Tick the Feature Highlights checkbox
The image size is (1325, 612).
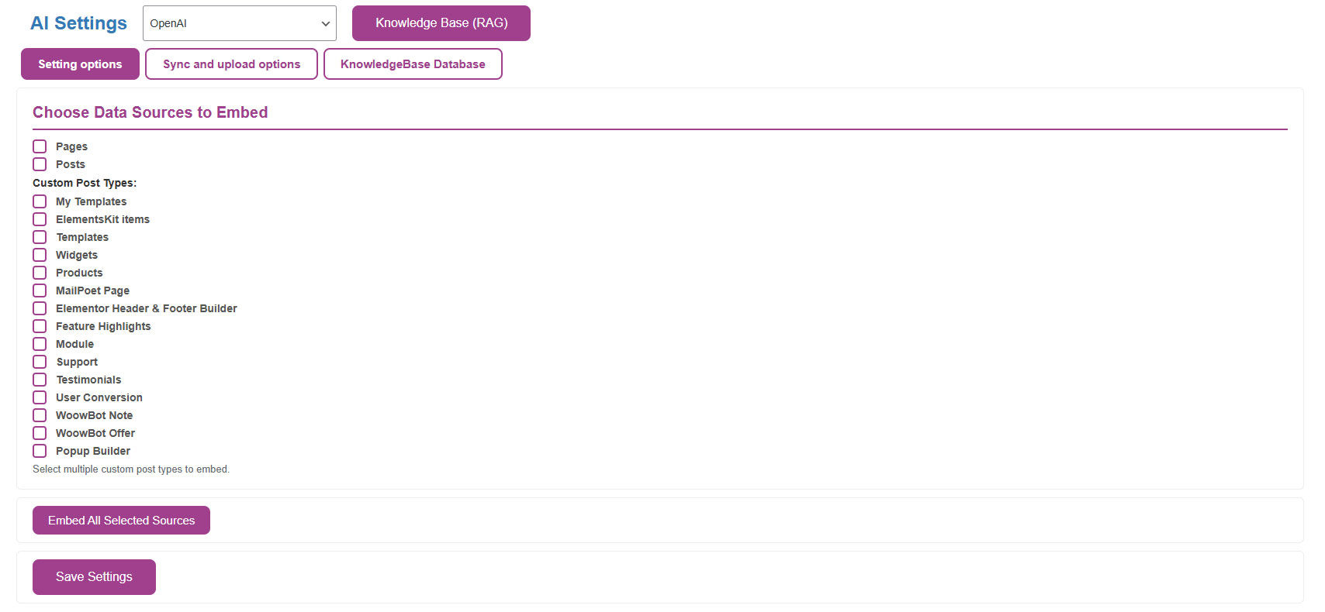[40, 326]
